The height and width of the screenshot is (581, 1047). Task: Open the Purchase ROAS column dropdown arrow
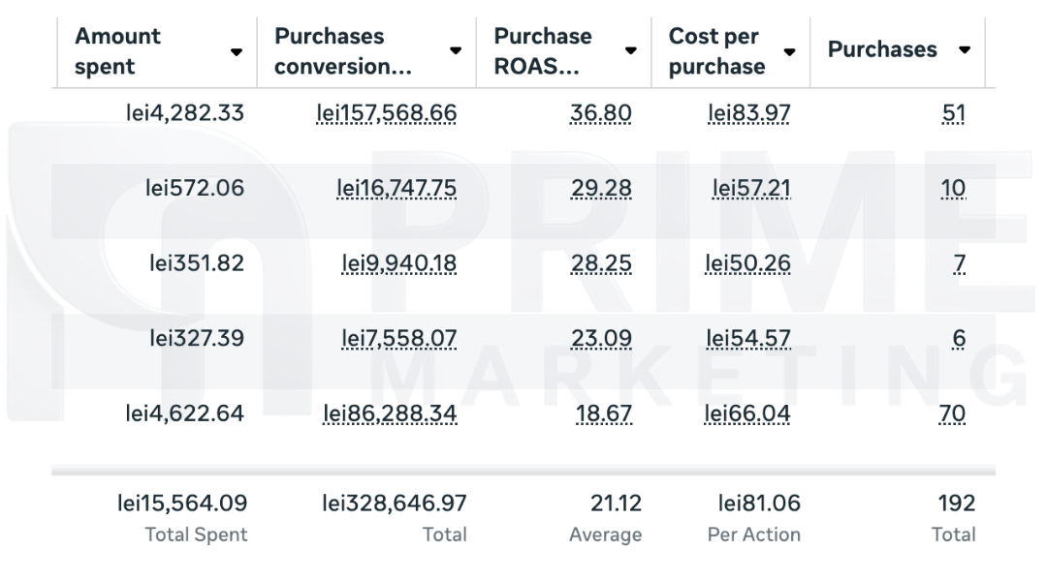[x=631, y=51]
